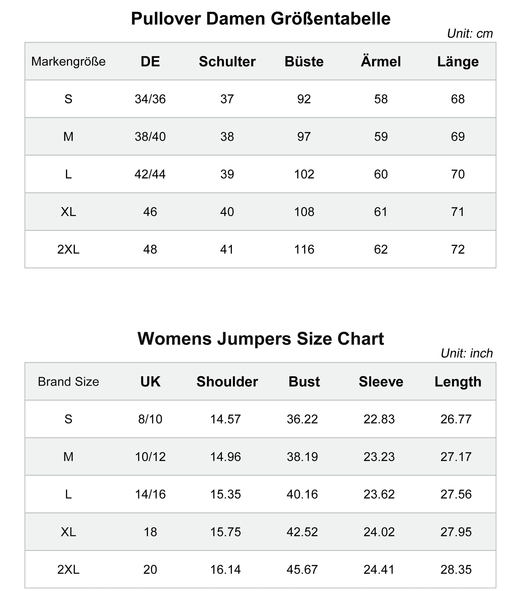Click the DE size cell '42/44'
This screenshot has height=591, width=518.
pyautogui.click(x=150, y=174)
